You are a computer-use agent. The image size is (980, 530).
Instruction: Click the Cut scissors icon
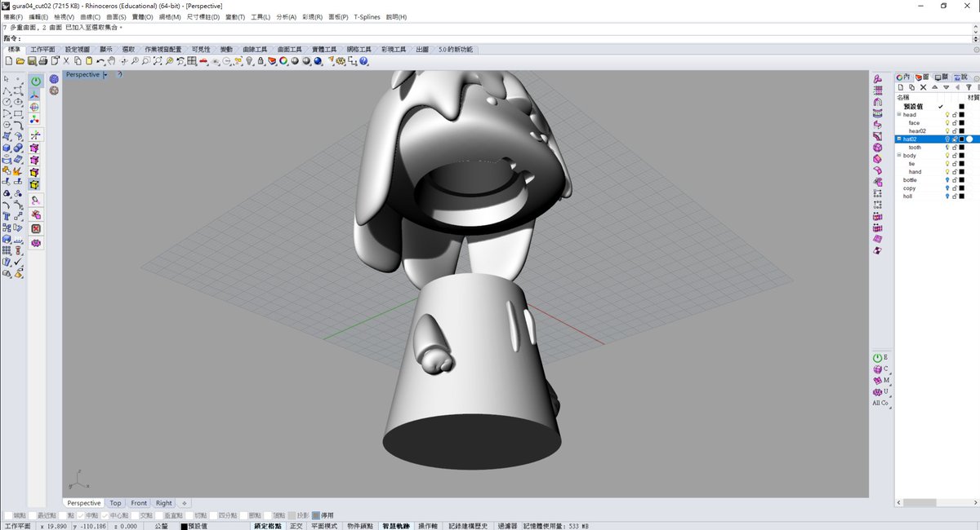pyautogui.click(x=66, y=61)
